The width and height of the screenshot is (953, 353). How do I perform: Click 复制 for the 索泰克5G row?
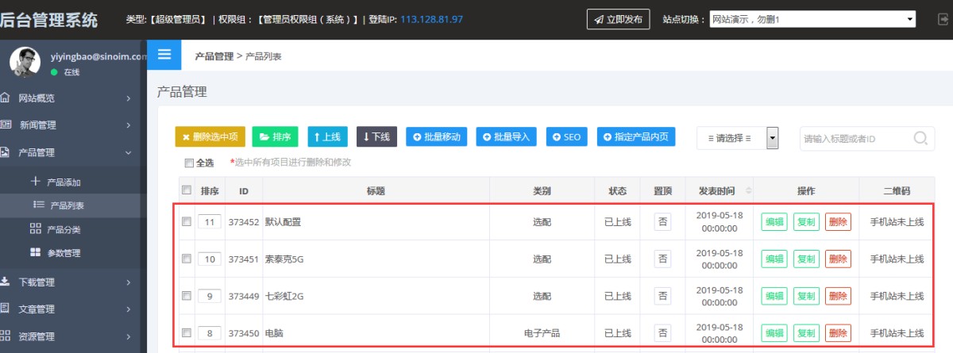point(806,259)
